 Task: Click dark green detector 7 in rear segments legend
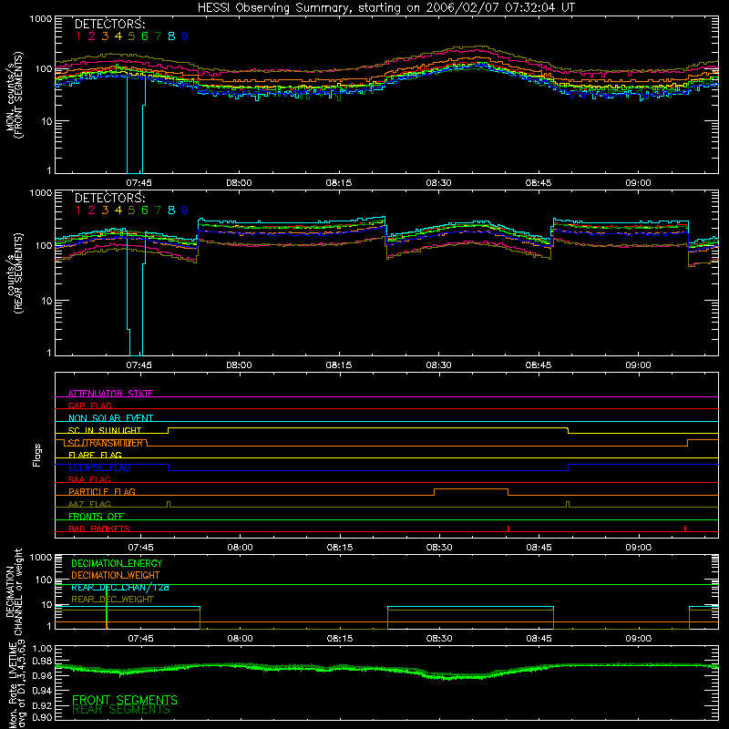[x=158, y=210]
